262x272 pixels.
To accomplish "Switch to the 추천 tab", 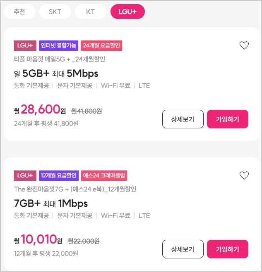I will click(x=19, y=12).
